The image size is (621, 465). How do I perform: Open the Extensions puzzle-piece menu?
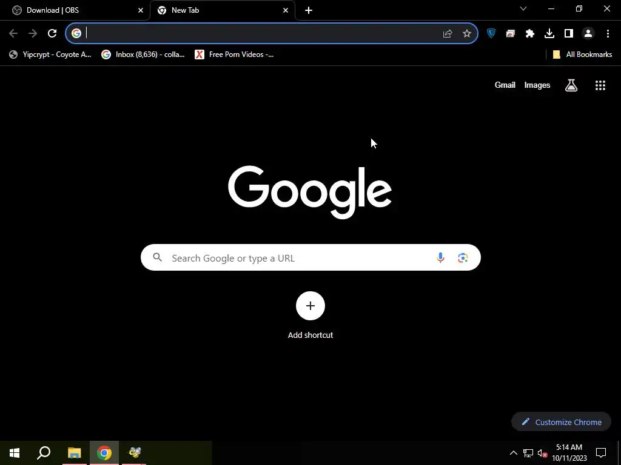click(530, 34)
